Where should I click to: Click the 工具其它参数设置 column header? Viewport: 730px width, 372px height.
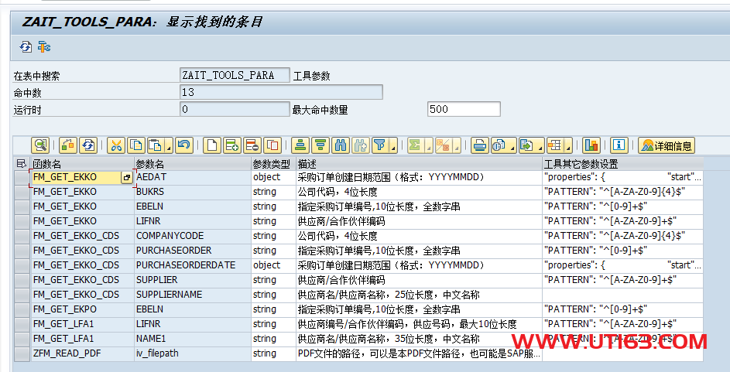coord(619,164)
